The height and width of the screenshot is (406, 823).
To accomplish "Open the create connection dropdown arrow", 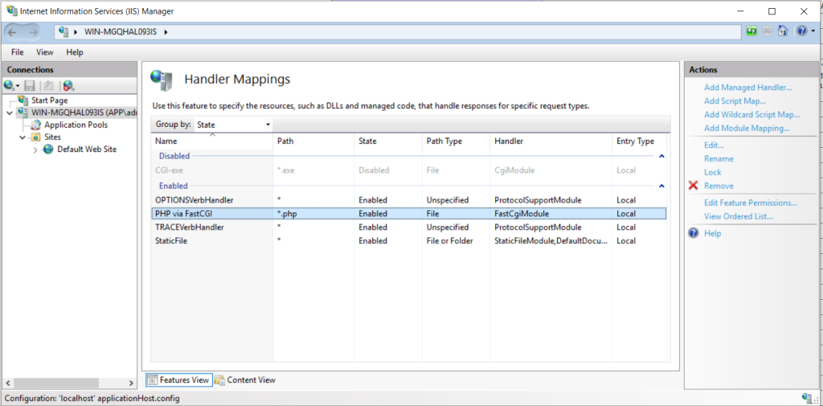I will (x=18, y=85).
